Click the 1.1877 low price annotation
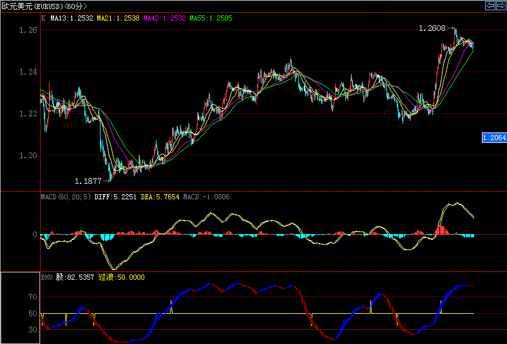 (x=88, y=181)
